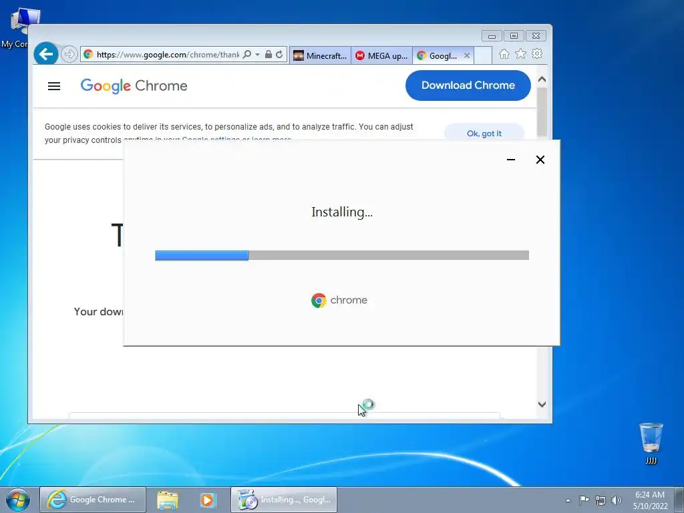
Task: Minimize the Chrome installer dialog
Action: (511, 160)
